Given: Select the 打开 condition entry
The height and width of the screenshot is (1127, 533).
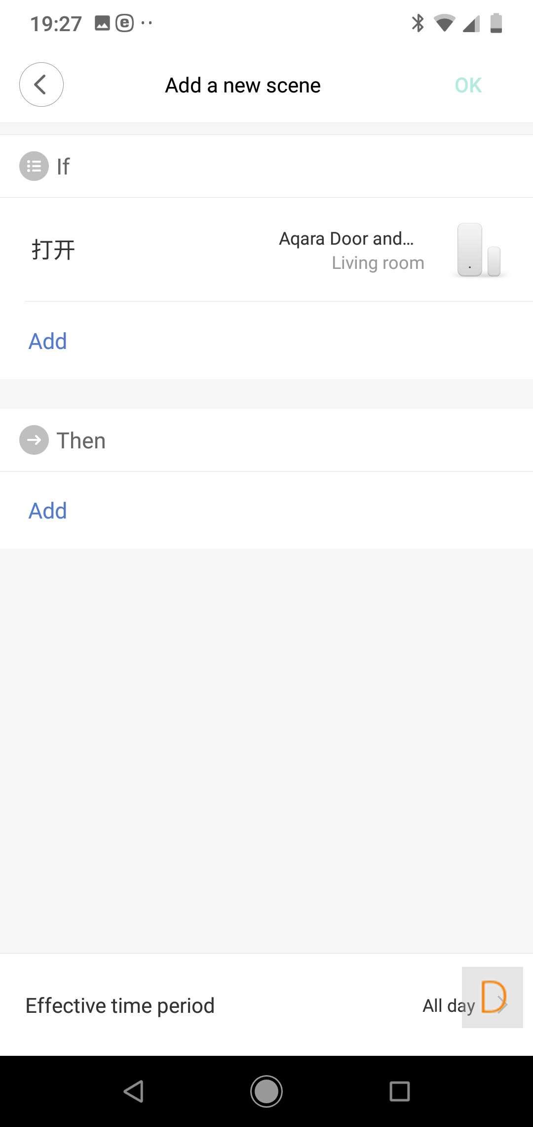Looking at the screenshot, I should click(53, 250).
